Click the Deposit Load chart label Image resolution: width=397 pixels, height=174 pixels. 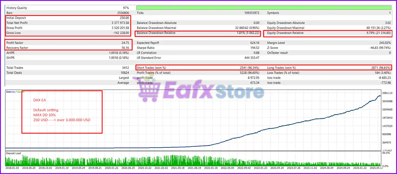[x=14, y=153]
